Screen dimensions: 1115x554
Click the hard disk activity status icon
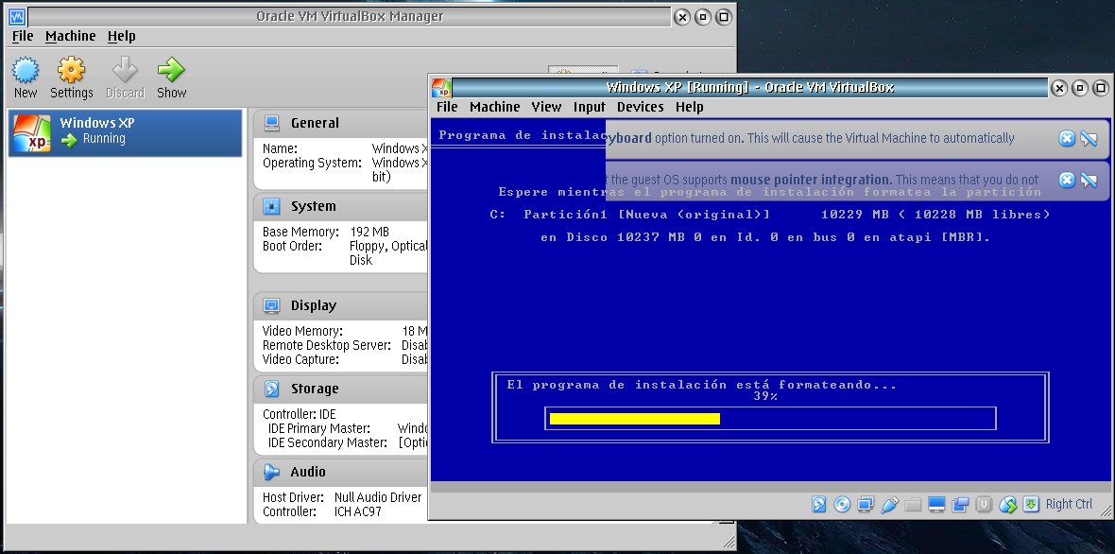[819, 505]
